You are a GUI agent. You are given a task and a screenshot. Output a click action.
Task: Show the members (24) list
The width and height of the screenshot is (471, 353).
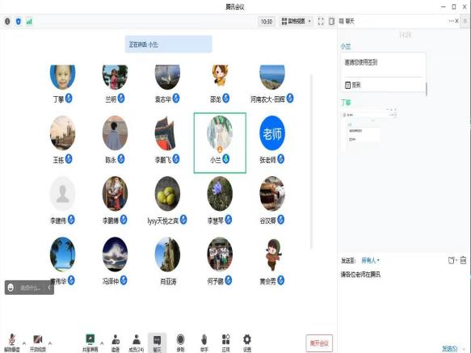(x=137, y=342)
